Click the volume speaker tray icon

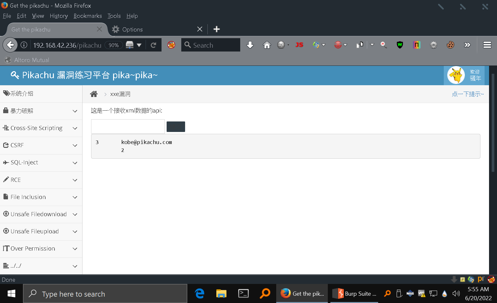(456, 293)
